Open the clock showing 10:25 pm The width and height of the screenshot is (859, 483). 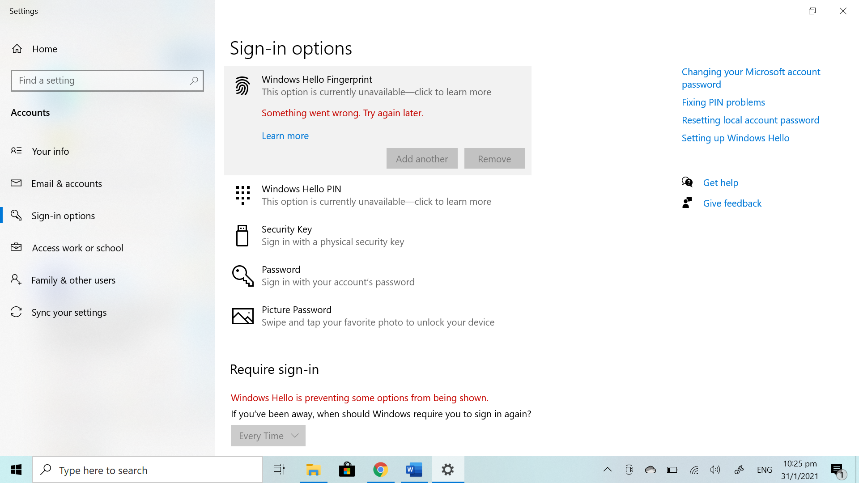pos(799,470)
